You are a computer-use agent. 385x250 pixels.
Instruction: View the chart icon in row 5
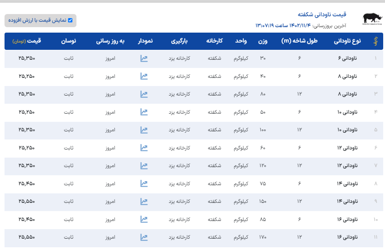pos(144,130)
